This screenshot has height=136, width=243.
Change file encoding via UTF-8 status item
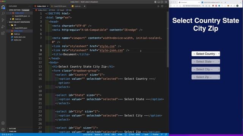pyautogui.click(x=107, y=134)
